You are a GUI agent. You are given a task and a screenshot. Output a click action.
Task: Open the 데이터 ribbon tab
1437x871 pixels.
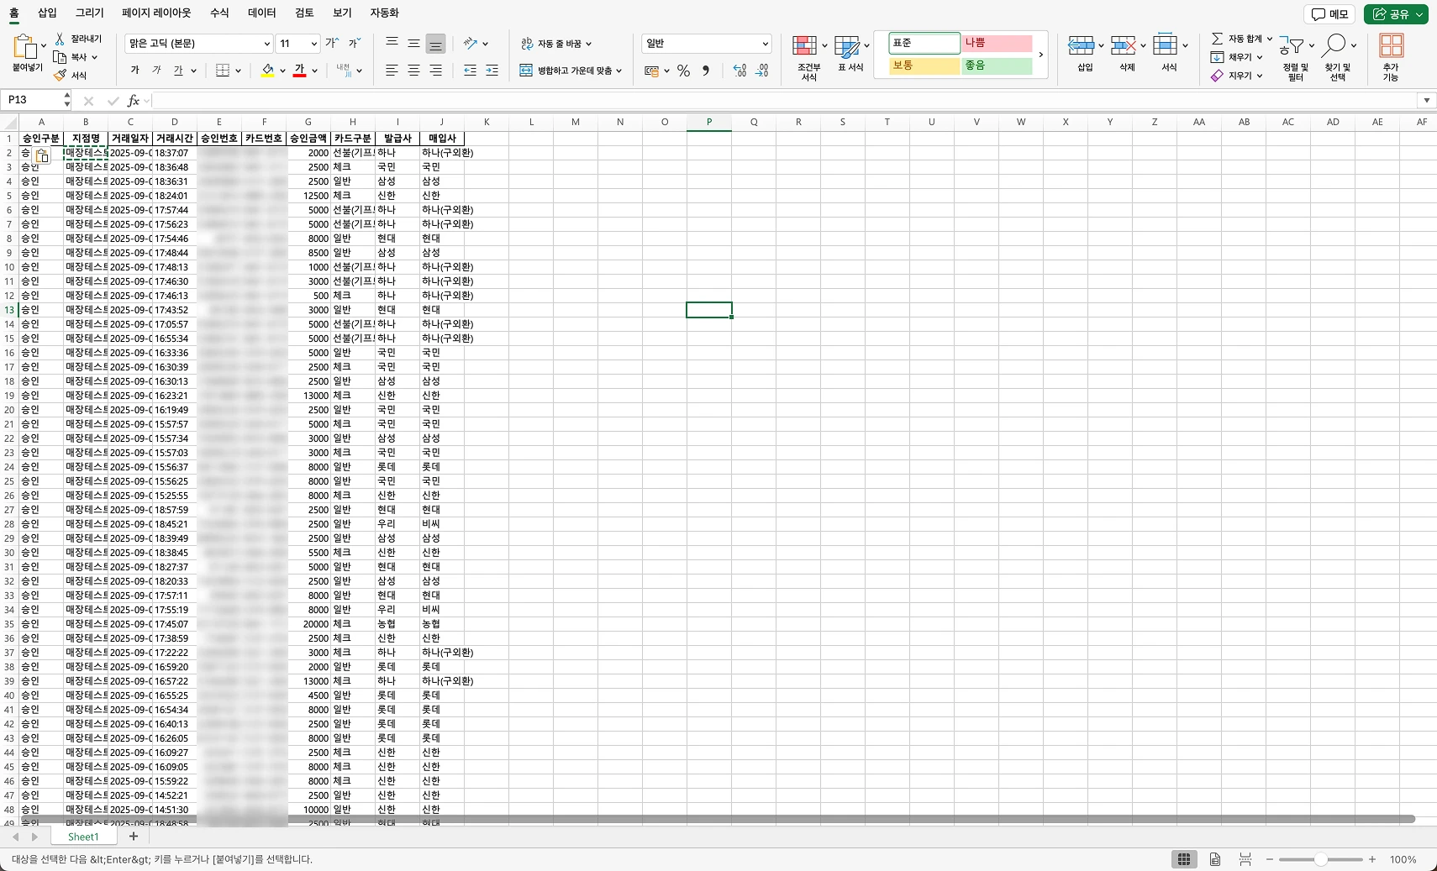[261, 13]
